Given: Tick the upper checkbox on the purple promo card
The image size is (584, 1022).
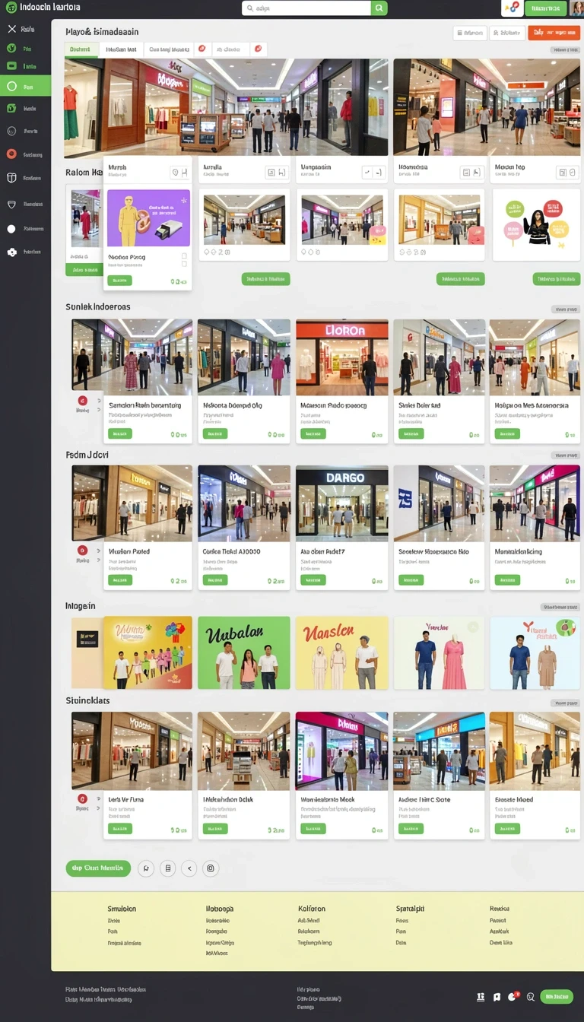Looking at the screenshot, I should 184,257.
